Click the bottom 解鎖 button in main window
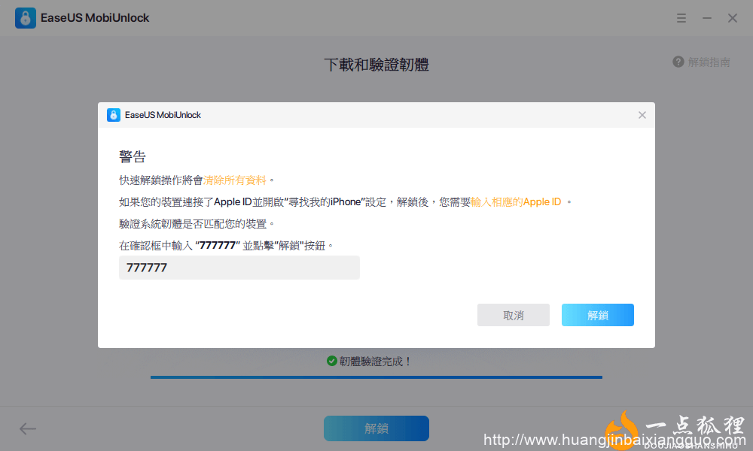The image size is (753, 451). pos(376,428)
